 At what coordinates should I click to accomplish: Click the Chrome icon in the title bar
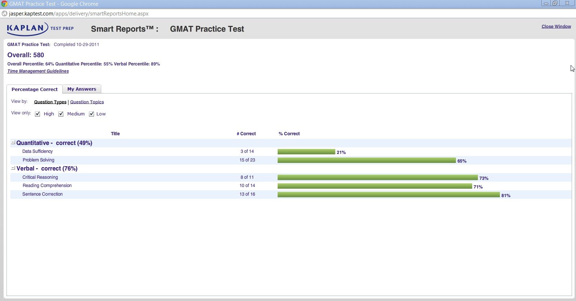click(x=4, y=4)
